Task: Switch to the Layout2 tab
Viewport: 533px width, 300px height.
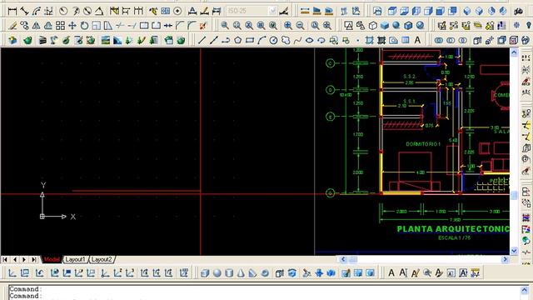Action: click(x=102, y=259)
